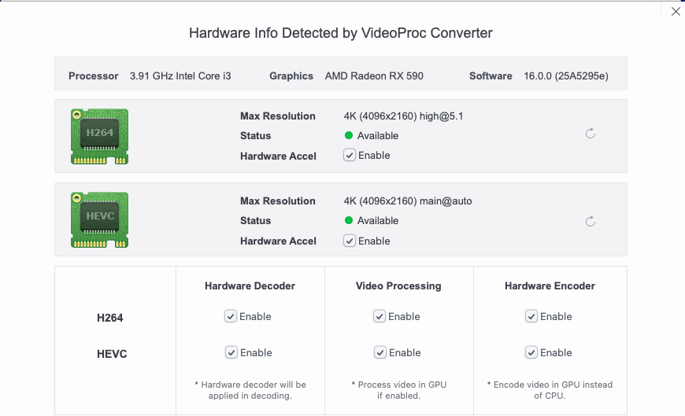The width and height of the screenshot is (685, 416).
Task: Toggle H264 Hardware Encoder Enable checkbox
Action: [531, 316]
